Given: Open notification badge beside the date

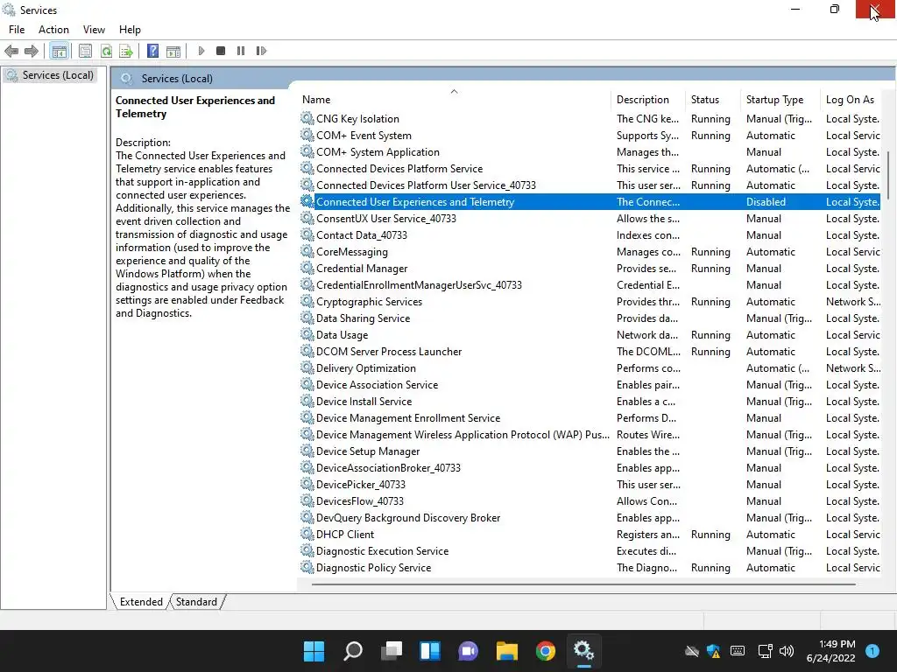Looking at the screenshot, I should click(872, 651).
